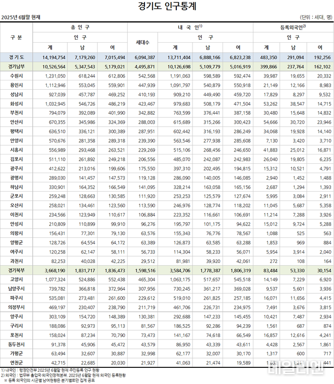The height and width of the screenshot is (384, 334).
Task: Click the 등록외국인 header cell
Action: coord(293,27)
